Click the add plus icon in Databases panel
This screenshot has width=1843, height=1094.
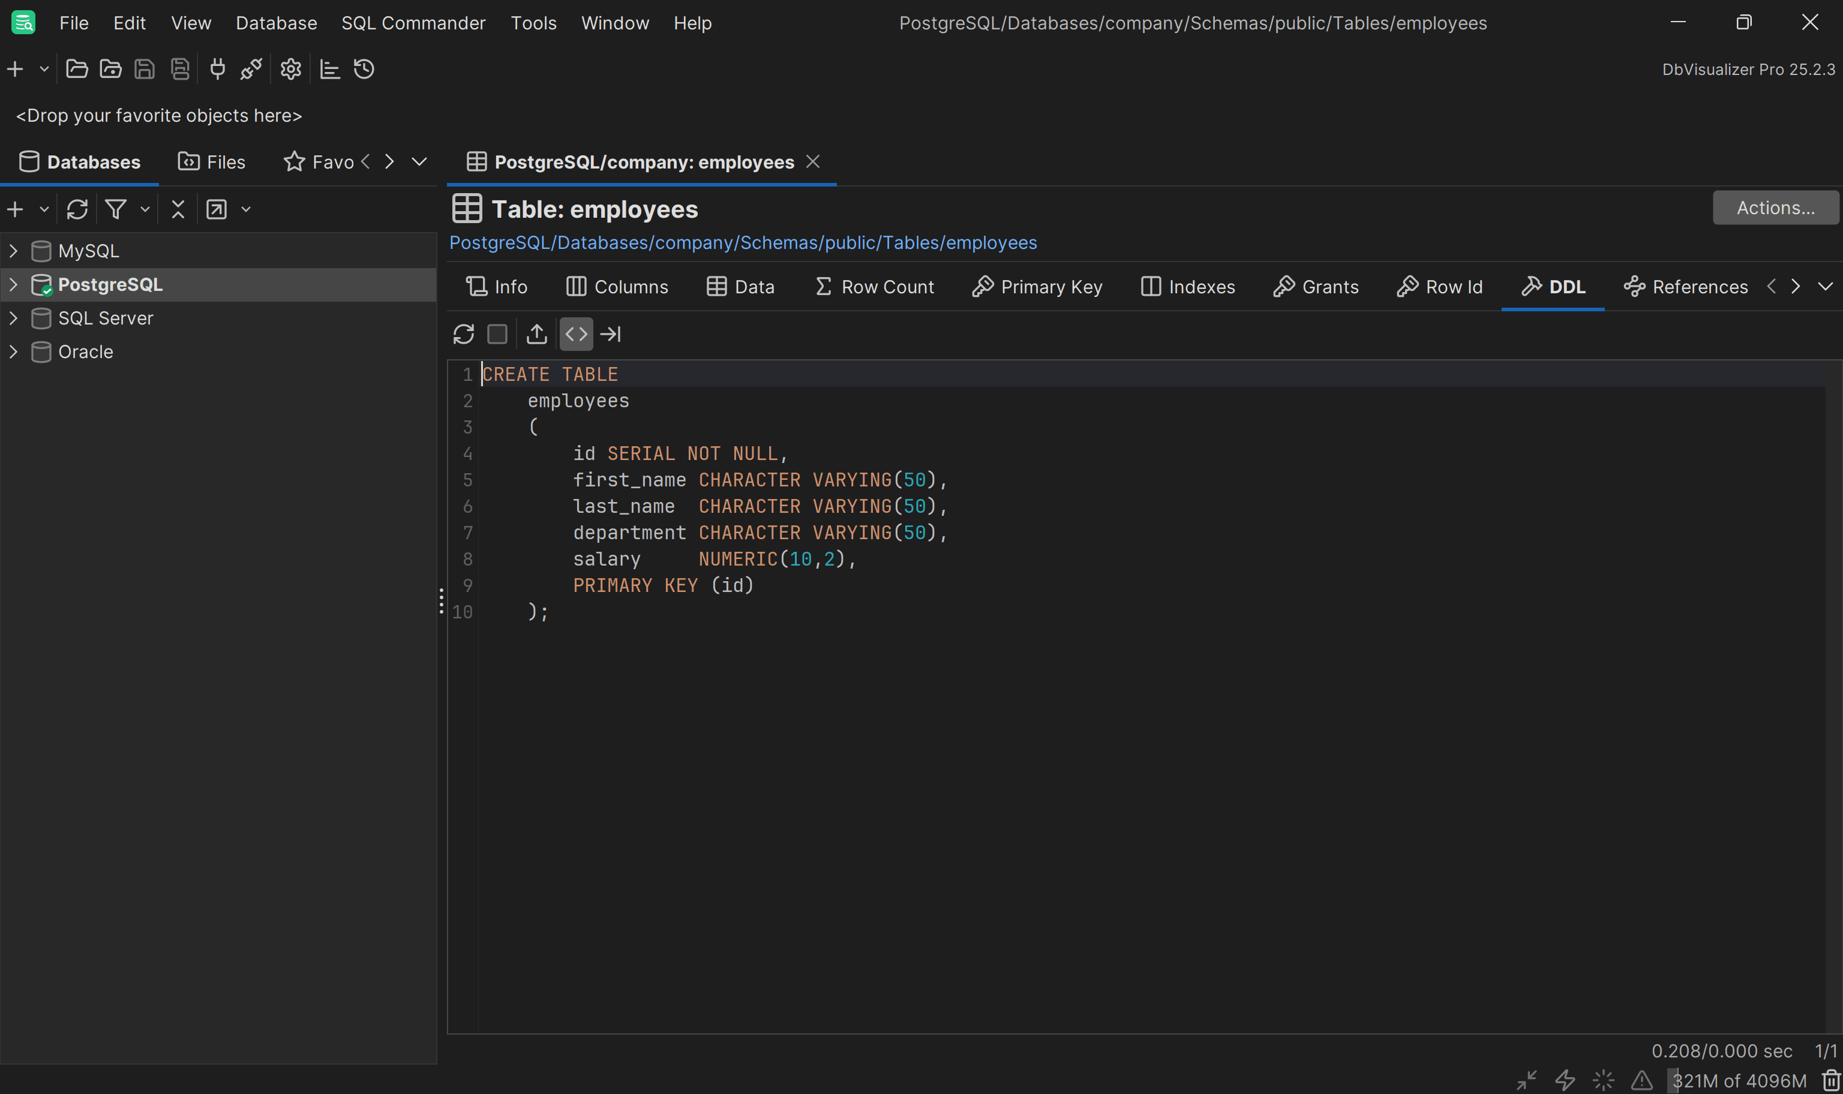coord(16,209)
